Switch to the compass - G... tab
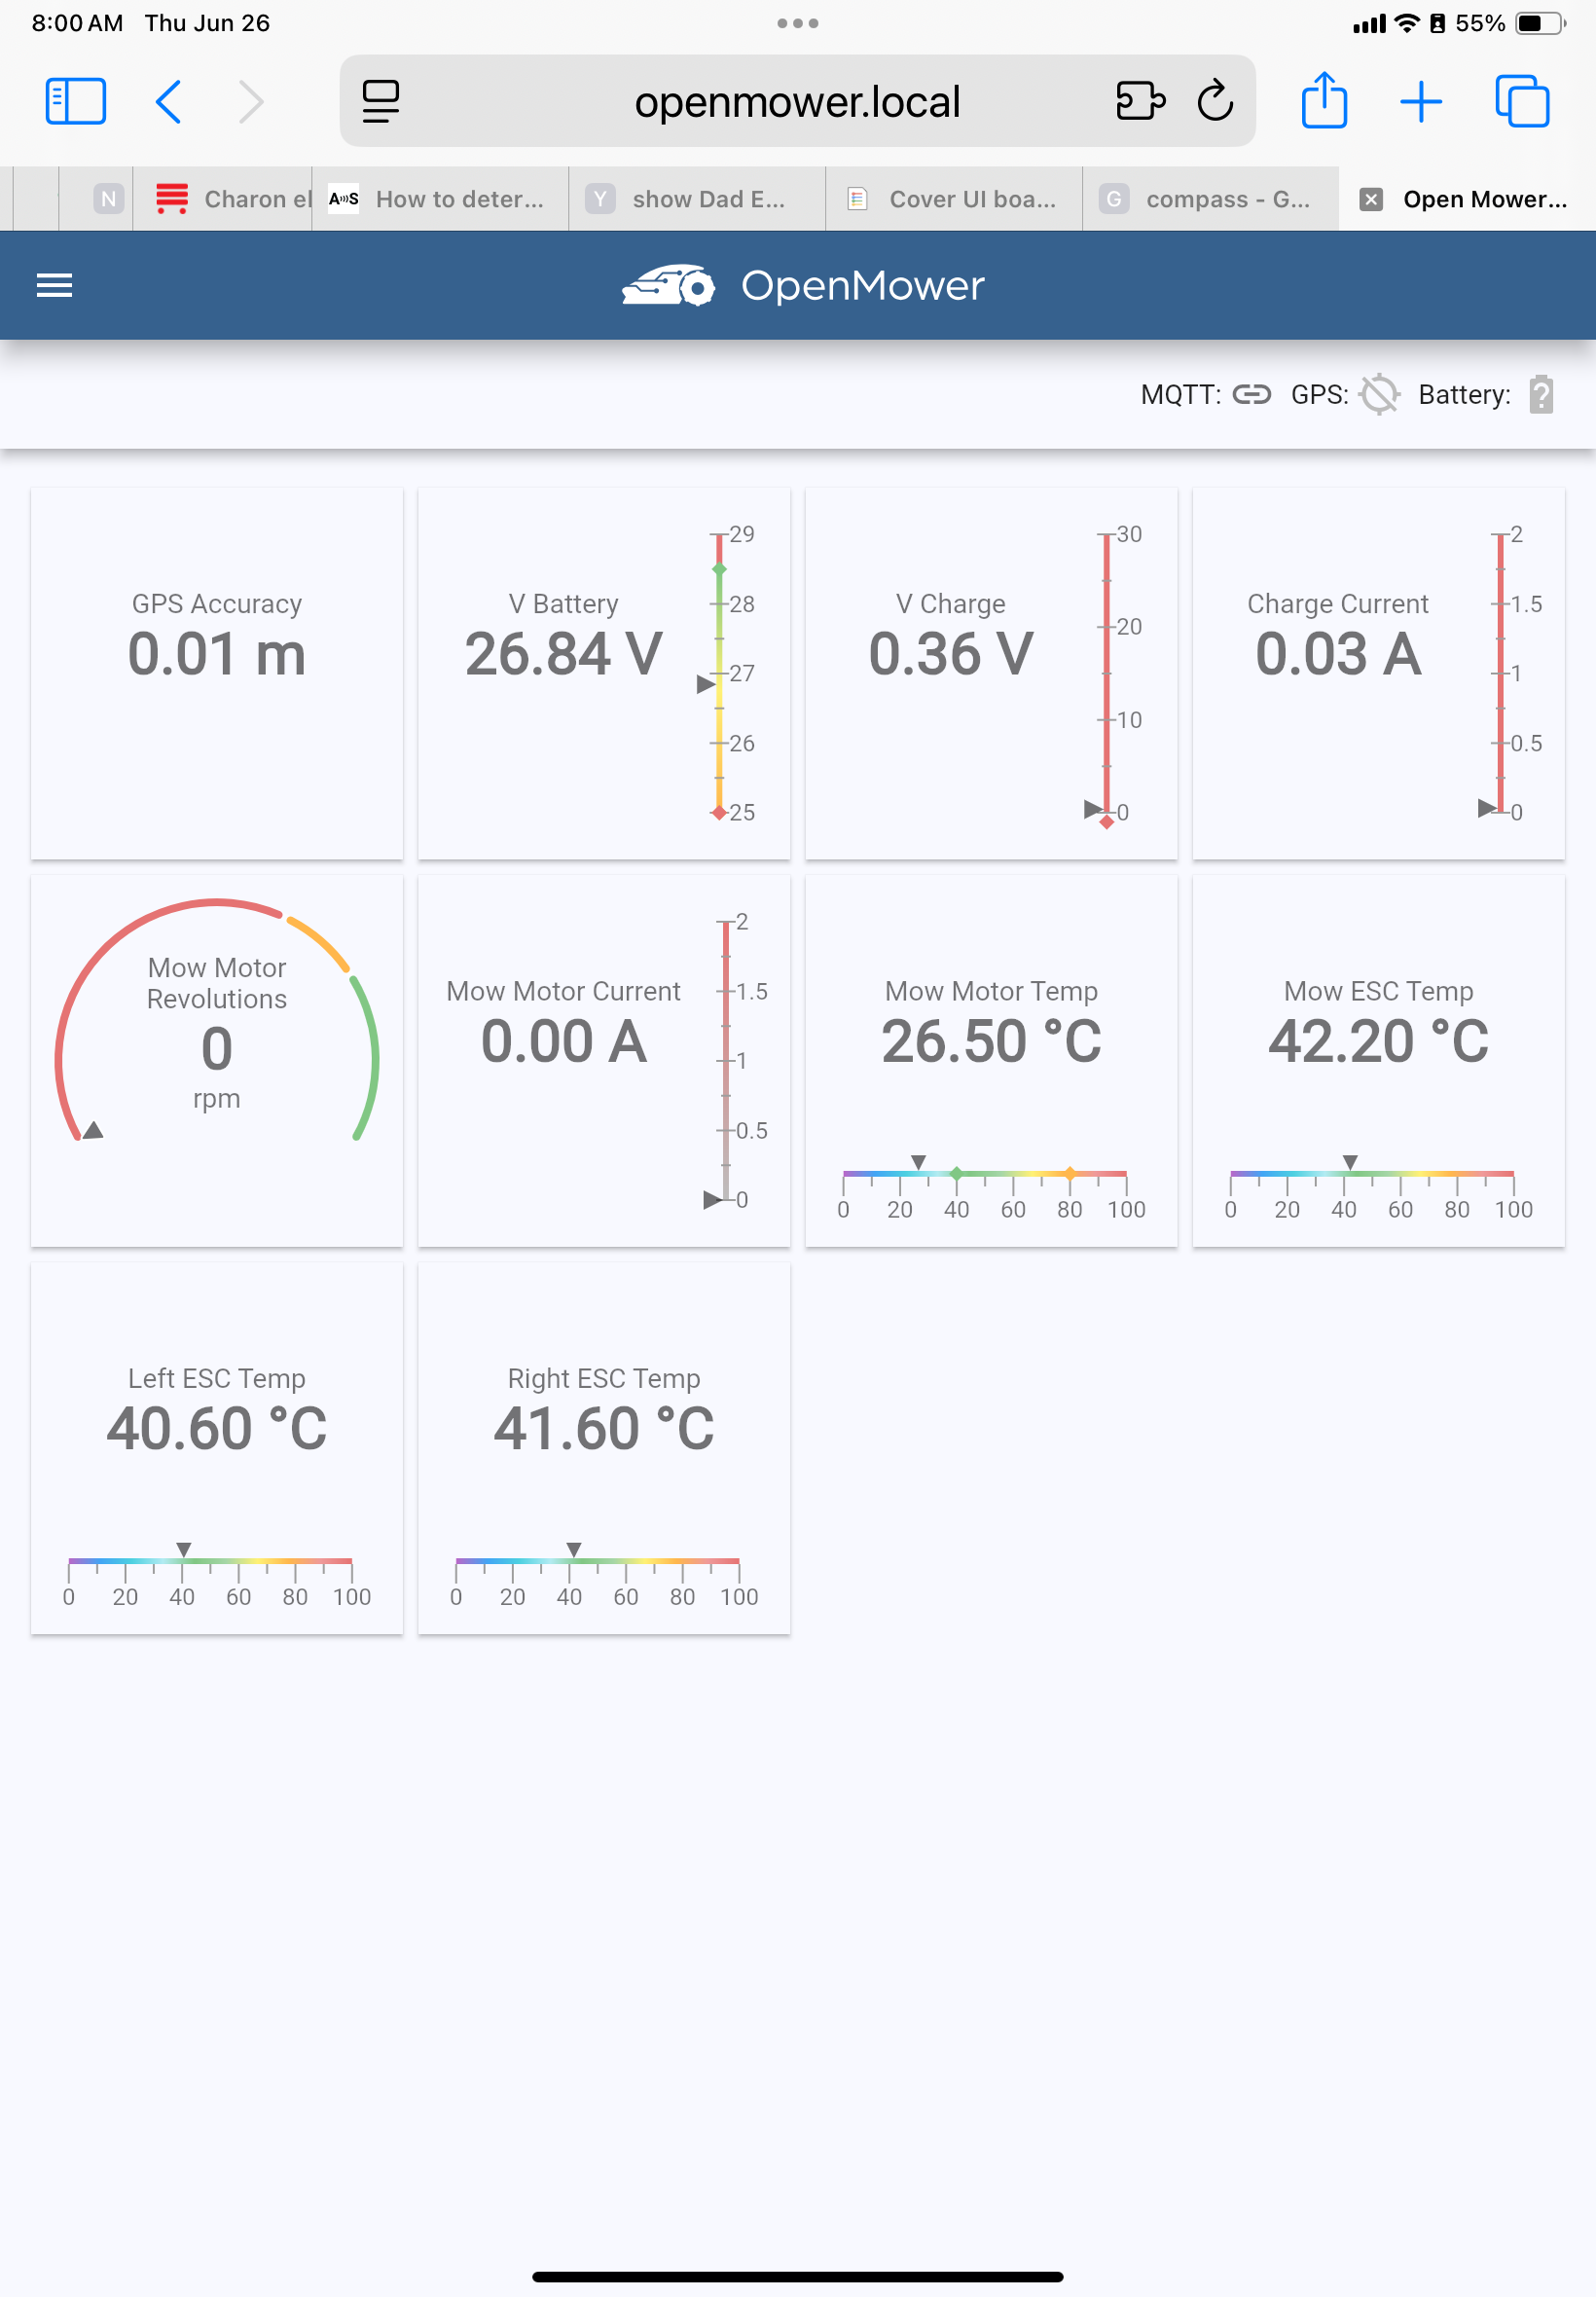Image resolution: width=1596 pixels, height=2297 pixels. (1211, 199)
